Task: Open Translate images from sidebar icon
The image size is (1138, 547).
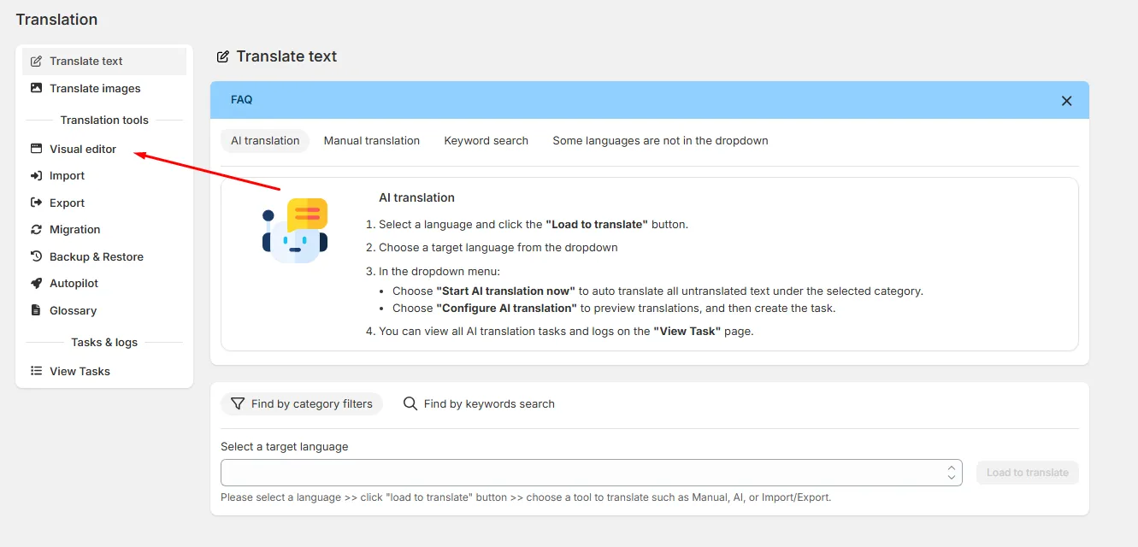Action: (x=36, y=88)
